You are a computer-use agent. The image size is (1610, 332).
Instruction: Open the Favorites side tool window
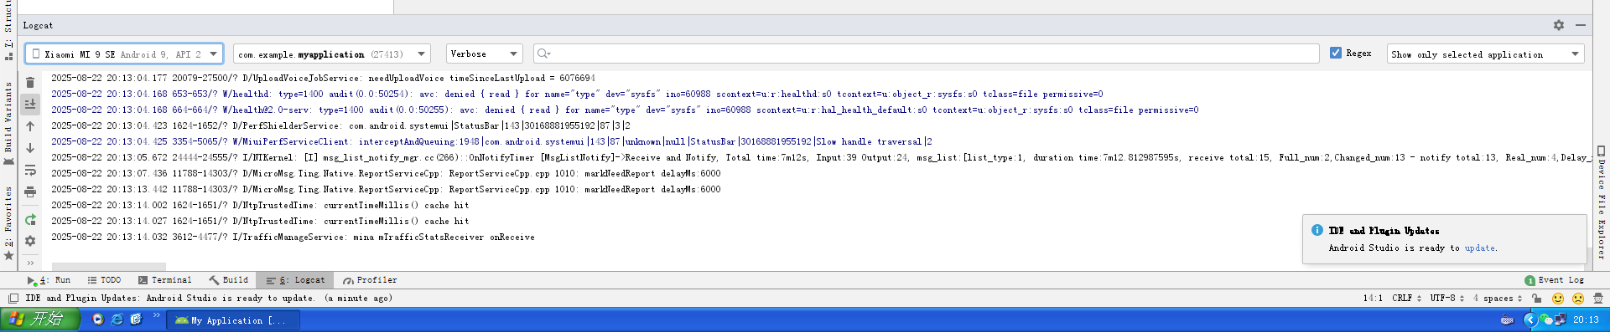(x=8, y=223)
